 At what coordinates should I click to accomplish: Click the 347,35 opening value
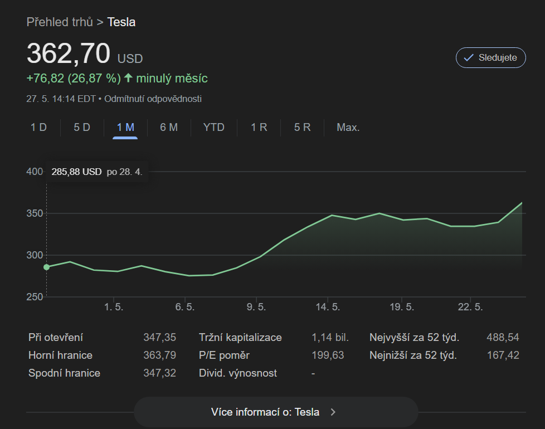[x=160, y=337]
